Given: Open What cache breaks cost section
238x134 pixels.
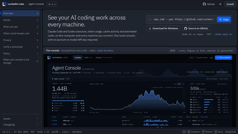Looking at the screenshot, I should (21, 33).
